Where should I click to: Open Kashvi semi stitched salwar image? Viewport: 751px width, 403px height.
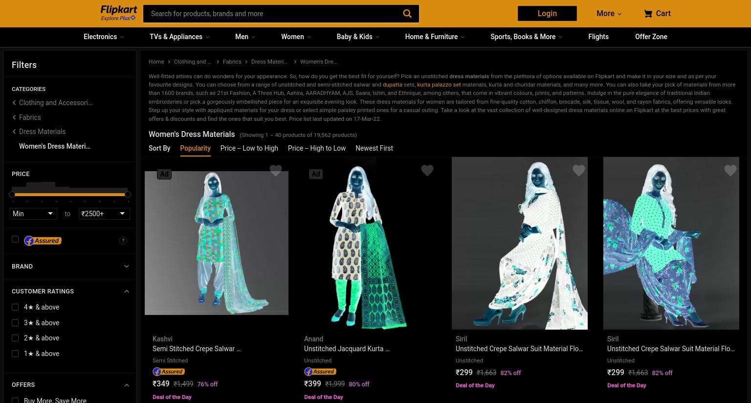[x=217, y=243]
